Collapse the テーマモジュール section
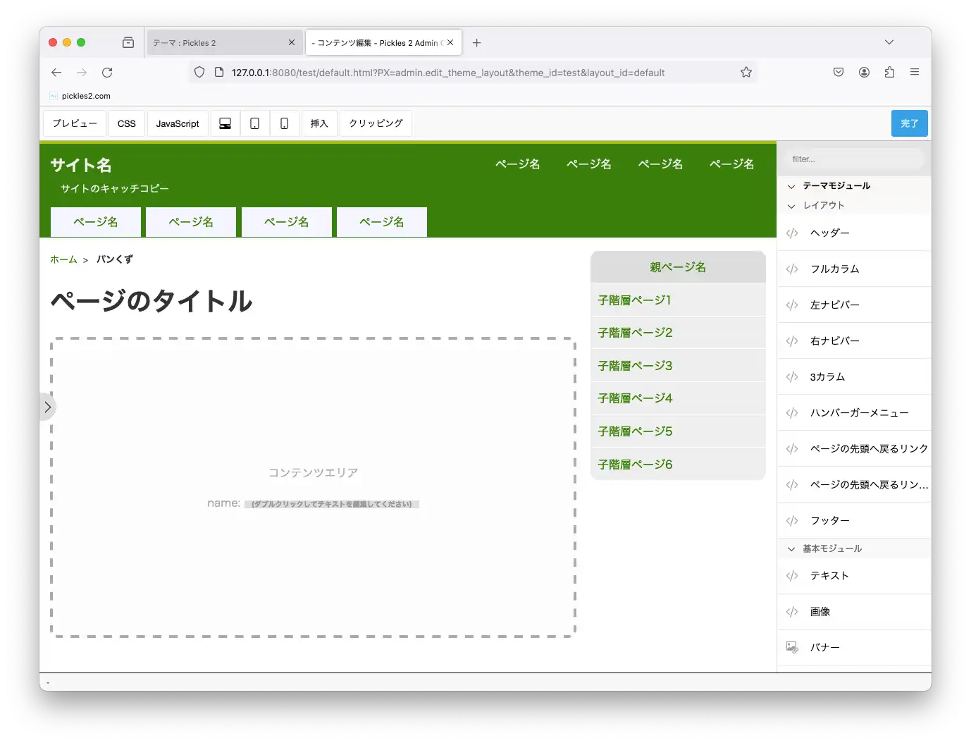Viewport: 971px width, 743px height. pyautogui.click(x=791, y=186)
